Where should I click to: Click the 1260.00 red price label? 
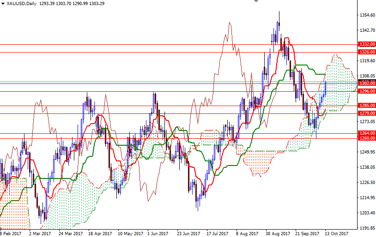point(367,138)
